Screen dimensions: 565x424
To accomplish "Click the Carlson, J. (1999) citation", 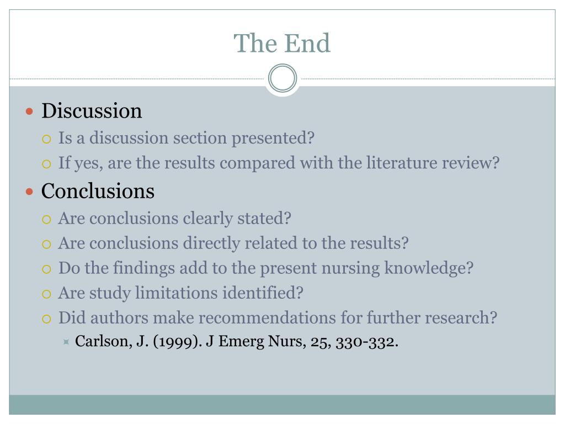I will (x=237, y=341).
